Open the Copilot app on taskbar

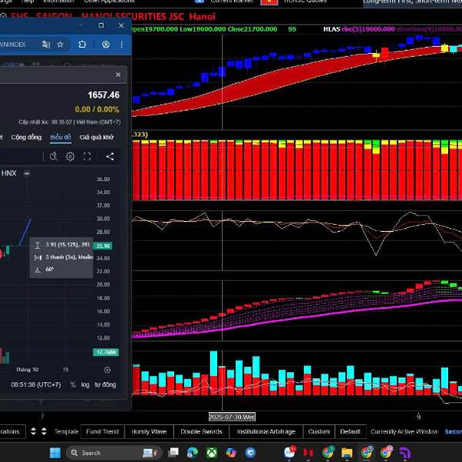point(231,453)
